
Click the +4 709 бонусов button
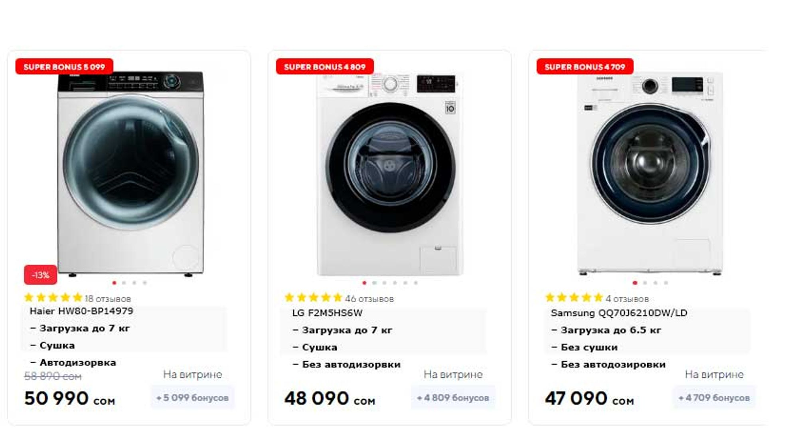pyautogui.click(x=714, y=398)
